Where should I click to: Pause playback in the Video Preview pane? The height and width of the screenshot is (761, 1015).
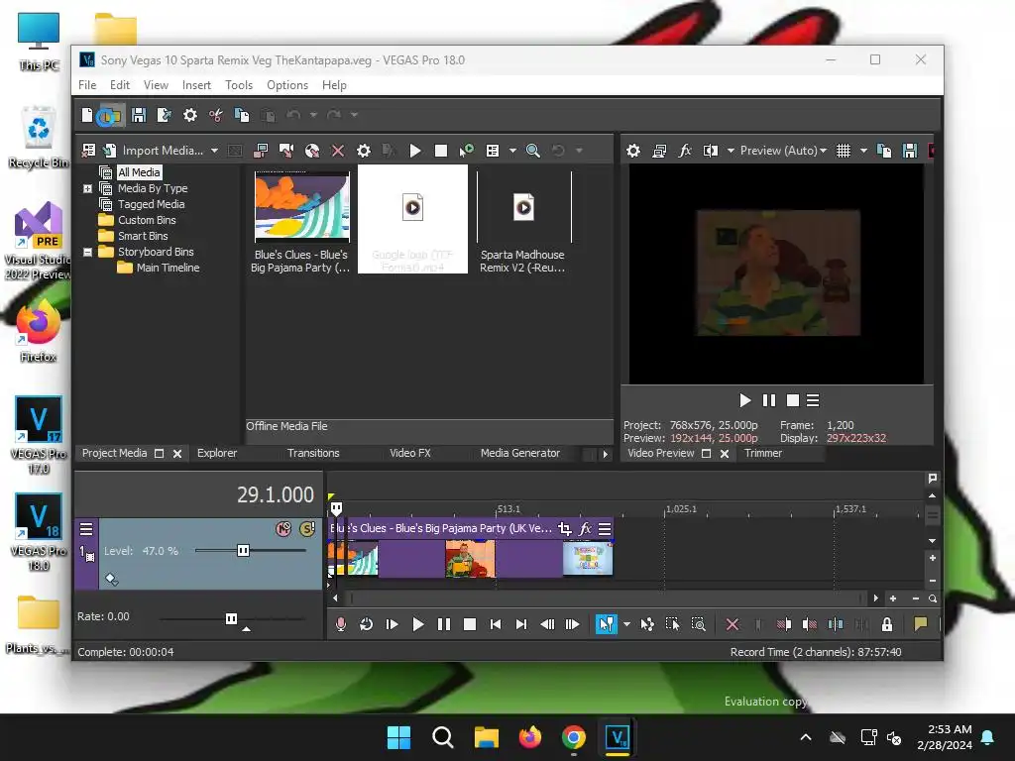click(769, 400)
